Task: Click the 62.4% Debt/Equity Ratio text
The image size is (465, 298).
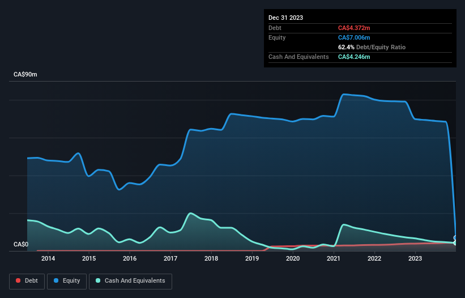Action: pos(372,47)
